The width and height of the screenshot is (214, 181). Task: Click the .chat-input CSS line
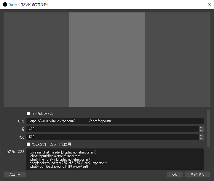click(55, 156)
